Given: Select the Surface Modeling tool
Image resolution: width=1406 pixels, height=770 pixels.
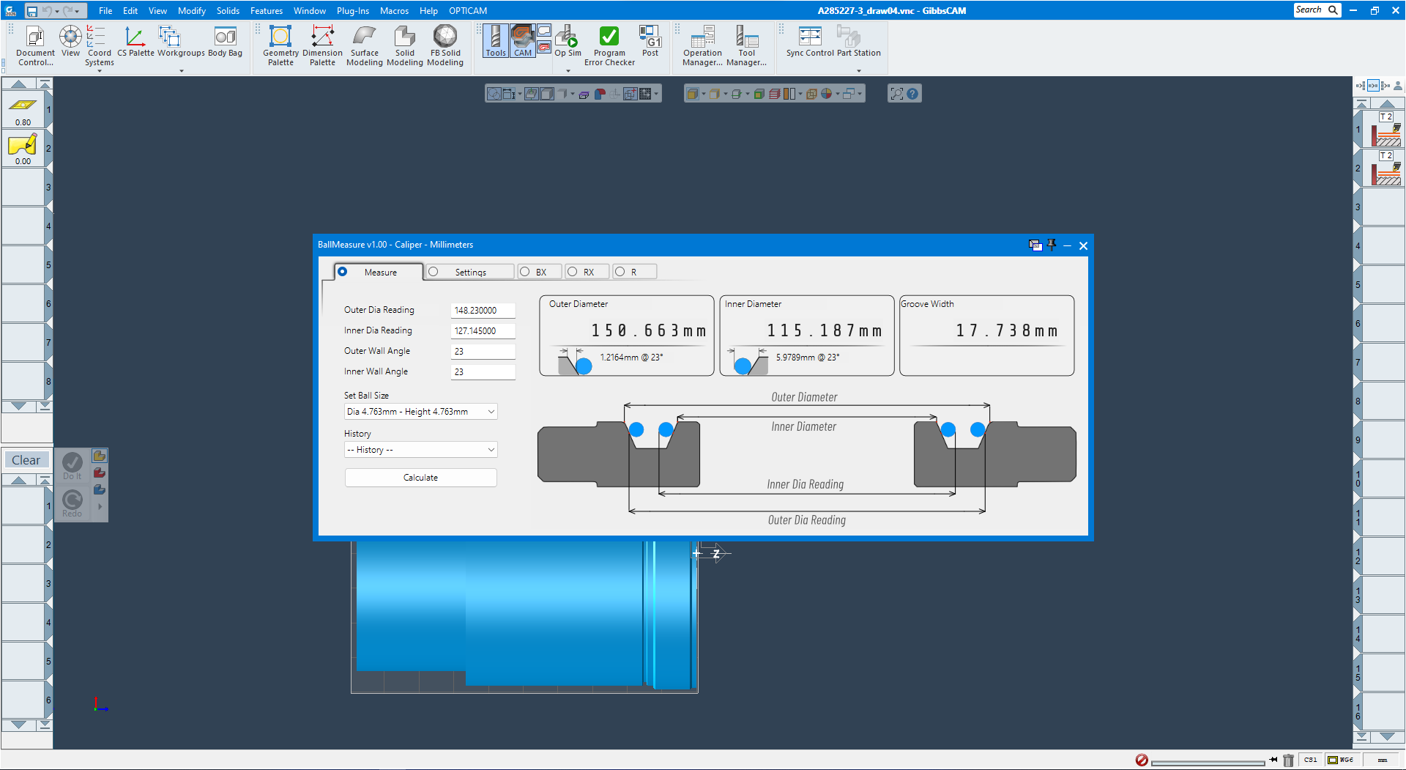Looking at the screenshot, I should click(x=364, y=45).
